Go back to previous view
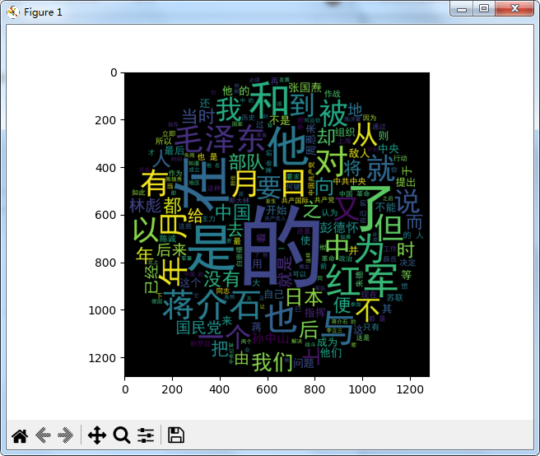 44,435
